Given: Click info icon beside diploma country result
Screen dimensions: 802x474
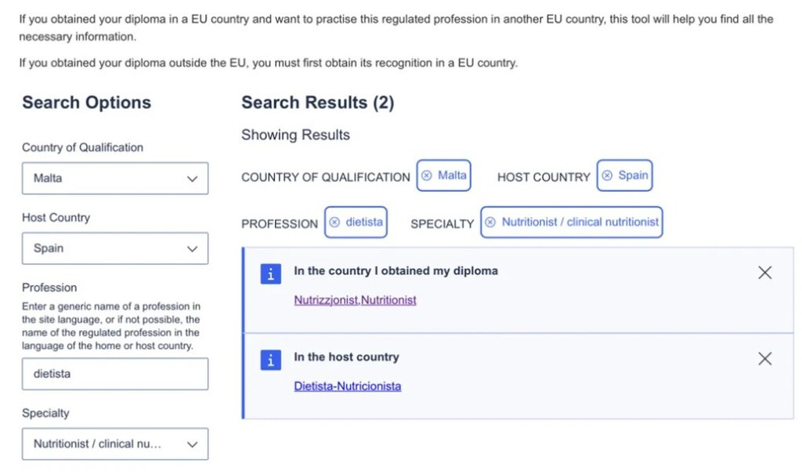Looking at the screenshot, I should coord(270,274).
